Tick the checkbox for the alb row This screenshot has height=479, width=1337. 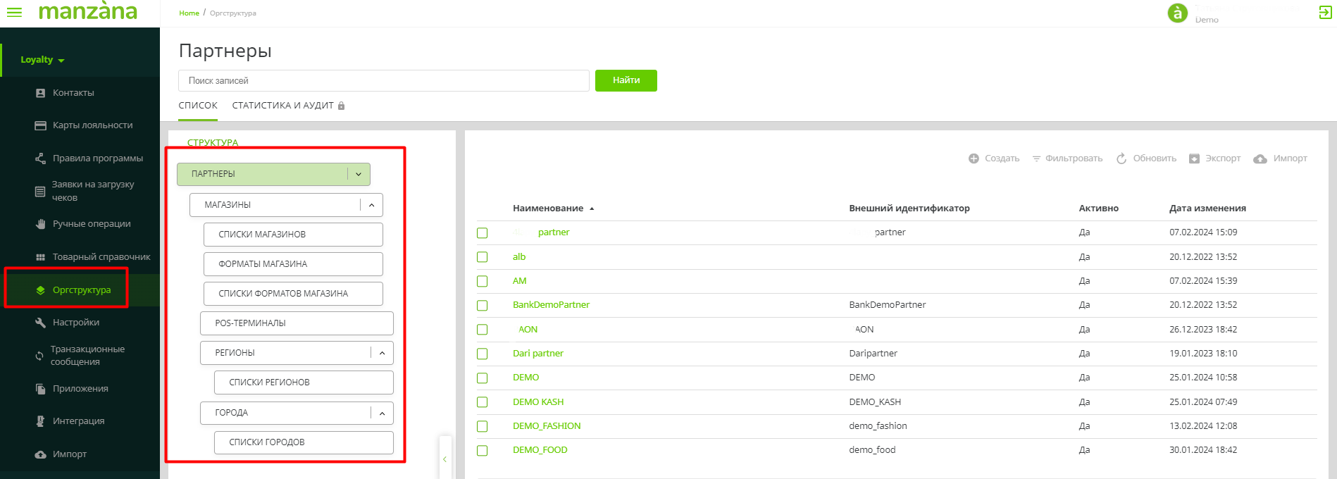pyautogui.click(x=483, y=257)
